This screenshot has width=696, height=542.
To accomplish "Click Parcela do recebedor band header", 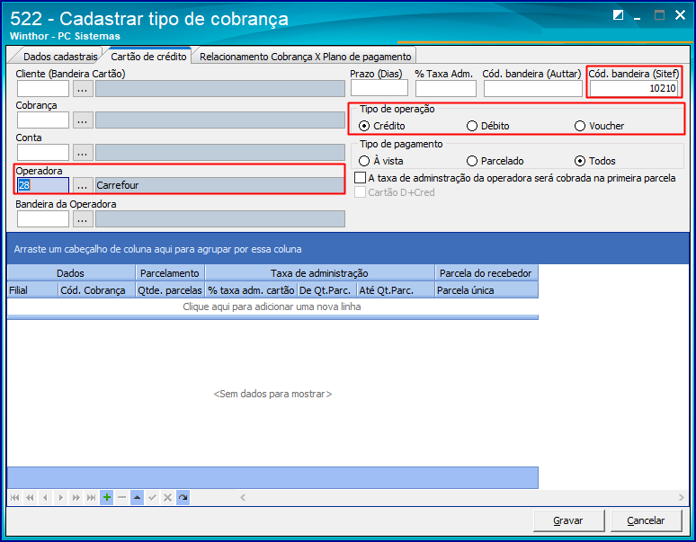I will pyautogui.click(x=486, y=273).
